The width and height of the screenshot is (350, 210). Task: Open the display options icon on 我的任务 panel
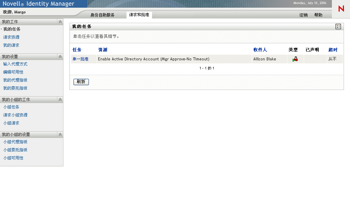[338, 26]
